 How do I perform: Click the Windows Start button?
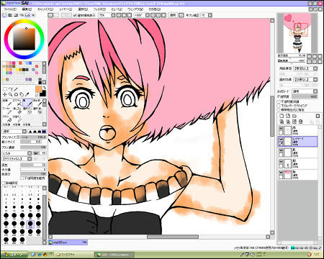tap(14, 255)
